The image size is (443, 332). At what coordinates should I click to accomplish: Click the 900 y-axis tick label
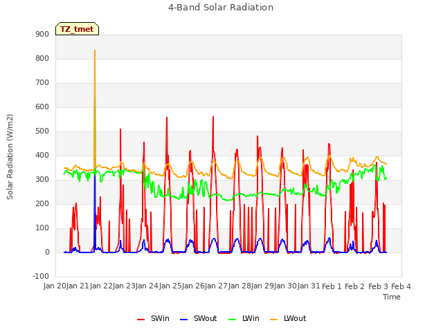tap(42, 34)
